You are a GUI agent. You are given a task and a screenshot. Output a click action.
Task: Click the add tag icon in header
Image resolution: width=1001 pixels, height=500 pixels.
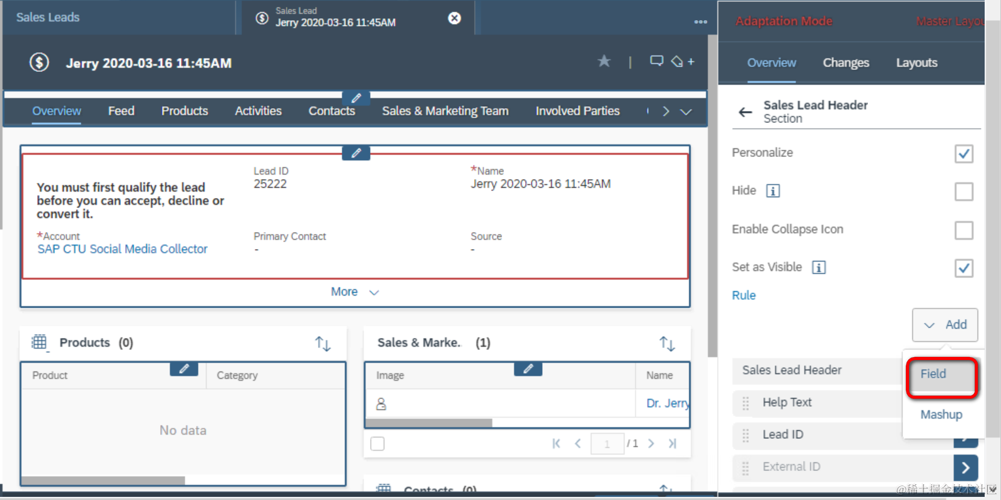click(682, 61)
